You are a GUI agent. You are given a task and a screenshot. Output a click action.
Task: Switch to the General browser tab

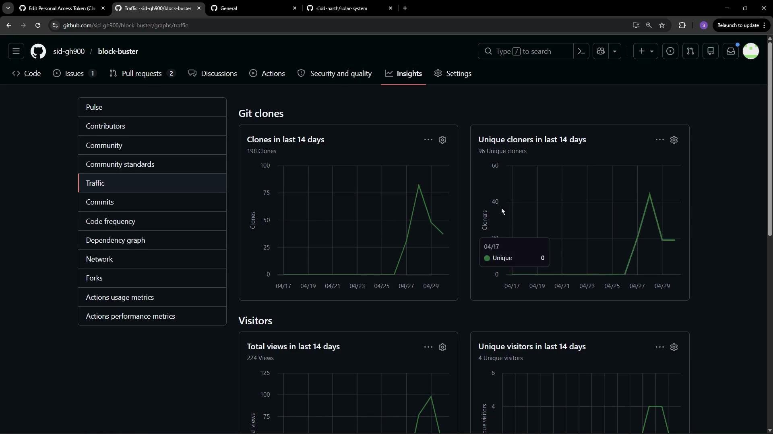(x=254, y=8)
